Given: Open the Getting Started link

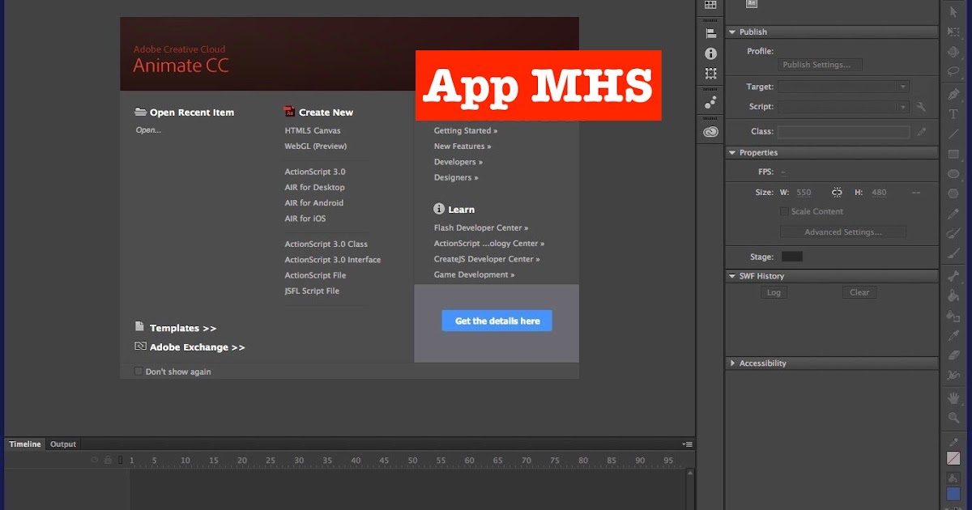Looking at the screenshot, I should point(466,130).
